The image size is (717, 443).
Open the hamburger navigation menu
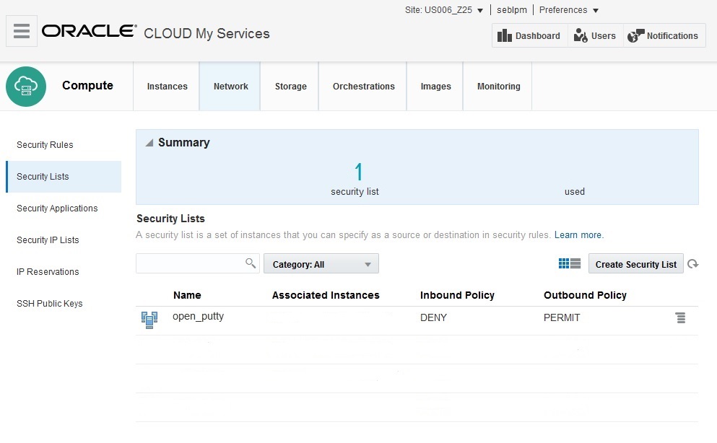click(x=22, y=31)
